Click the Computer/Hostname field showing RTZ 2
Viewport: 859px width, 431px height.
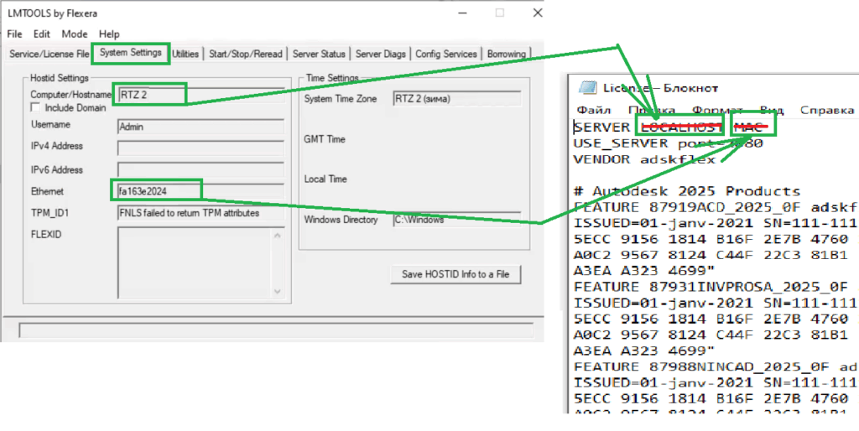point(151,94)
